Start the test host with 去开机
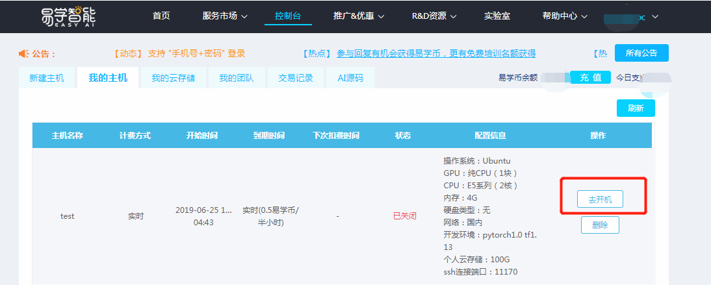Viewport: 711px width, 285px height. [600, 199]
